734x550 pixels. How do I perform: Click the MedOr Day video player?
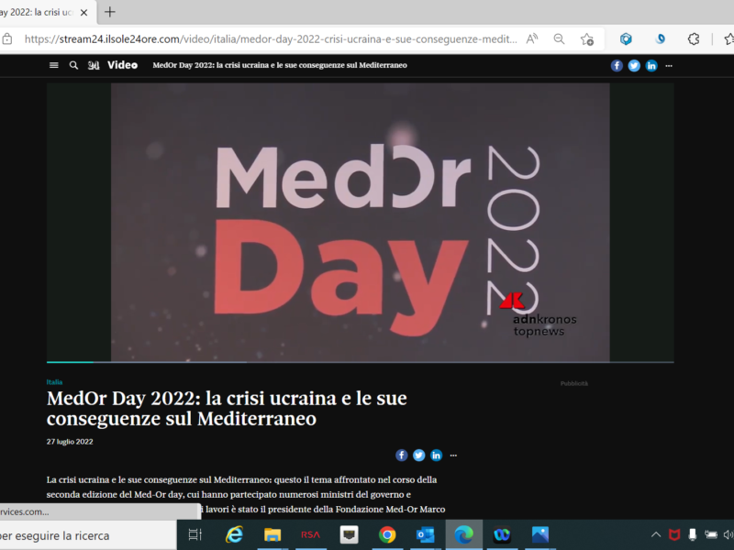[360, 222]
